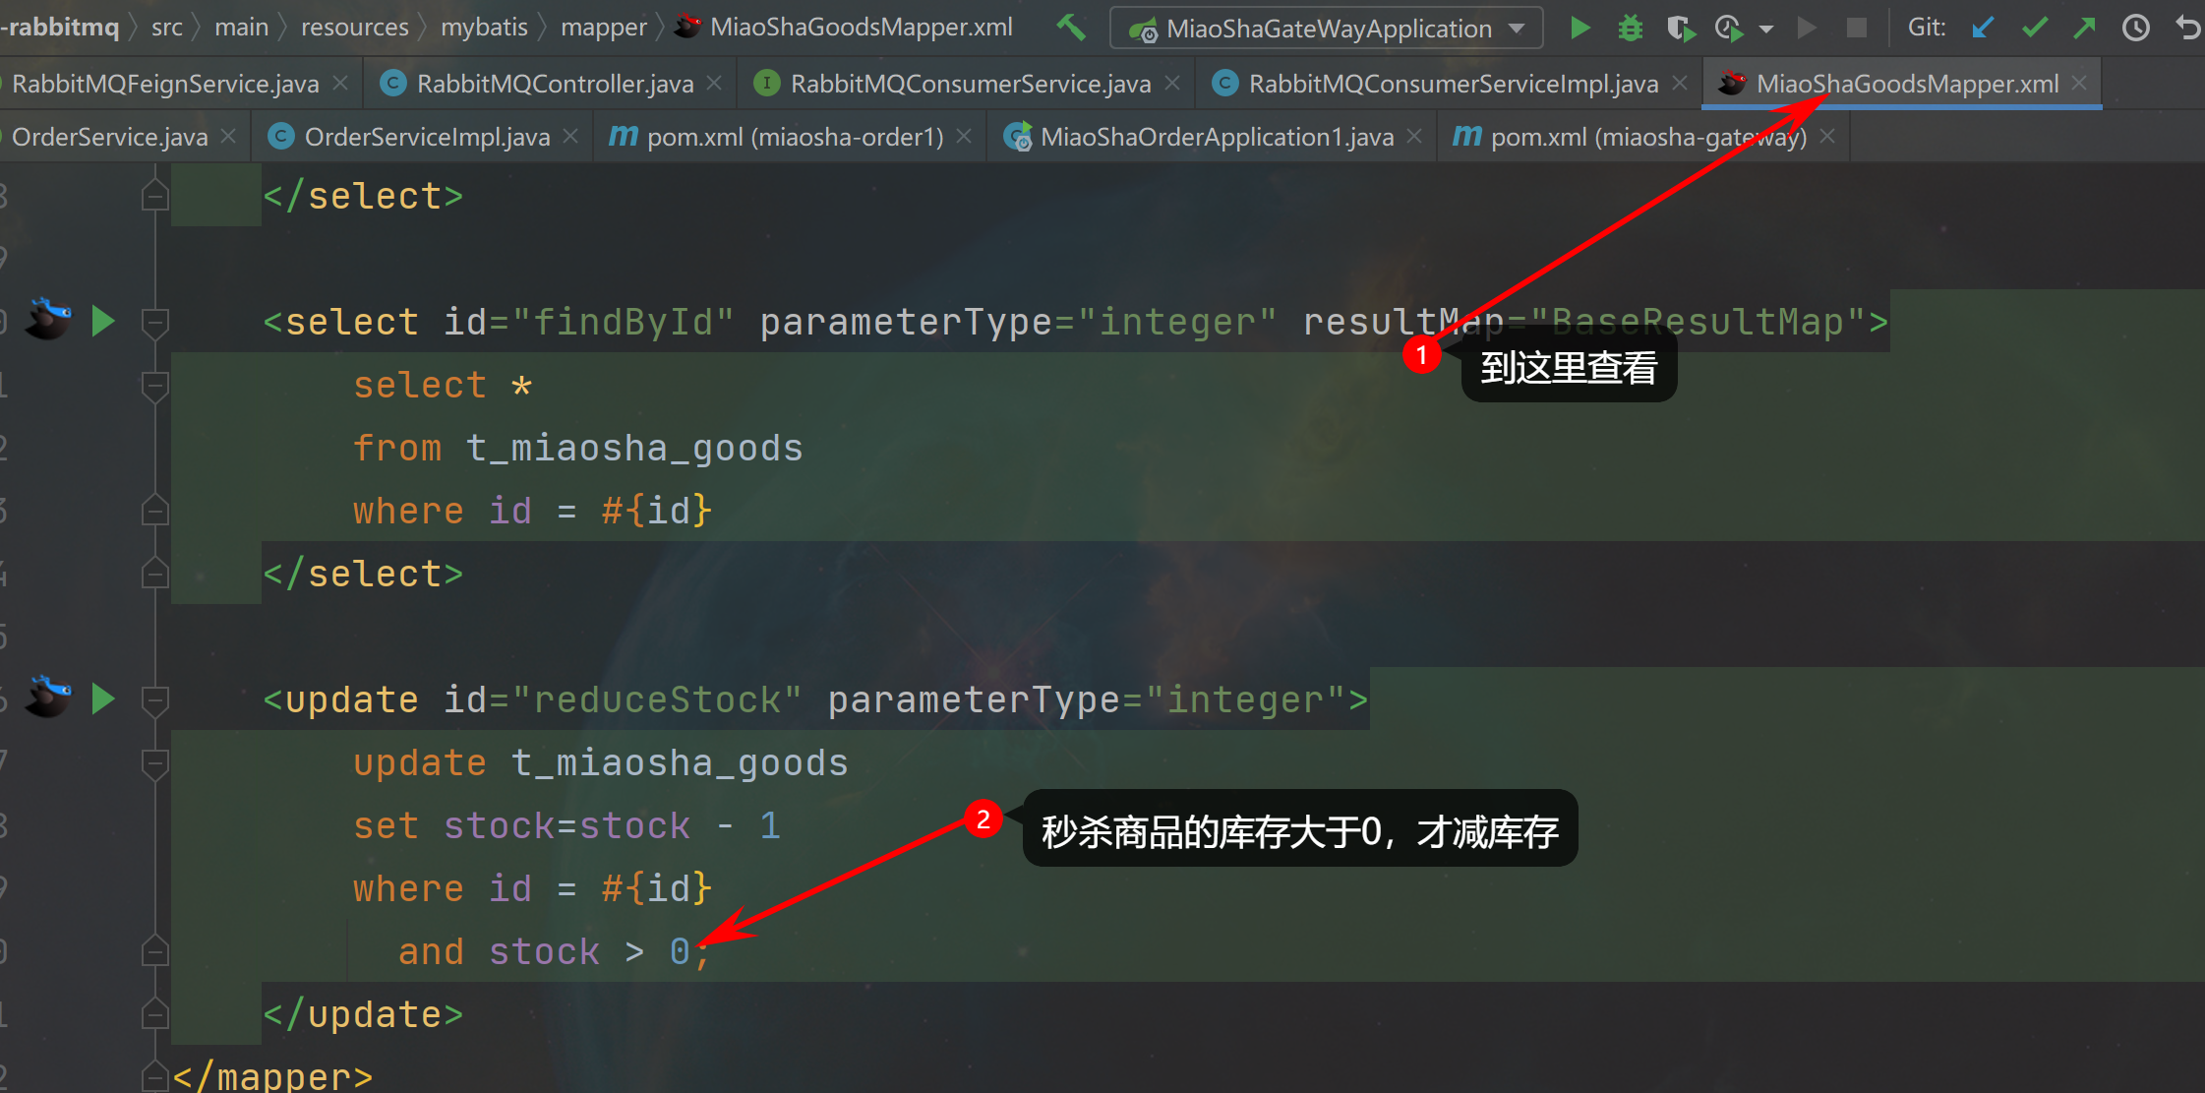Viewport: 2205px width, 1093px height.
Task: Update project from Git with blue arrow icon
Action: pos(1981,28)
